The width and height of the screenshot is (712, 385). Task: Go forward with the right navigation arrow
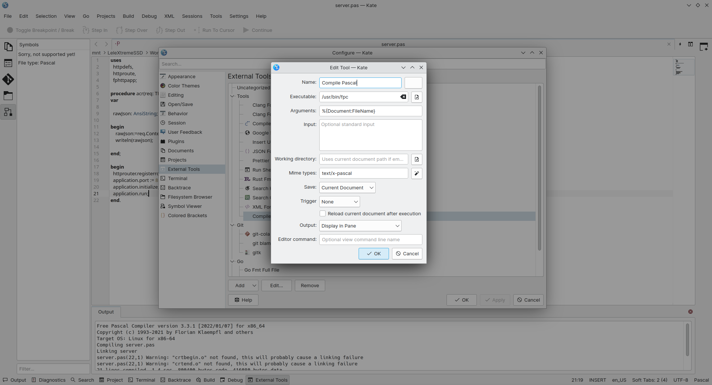click(106, 44)
